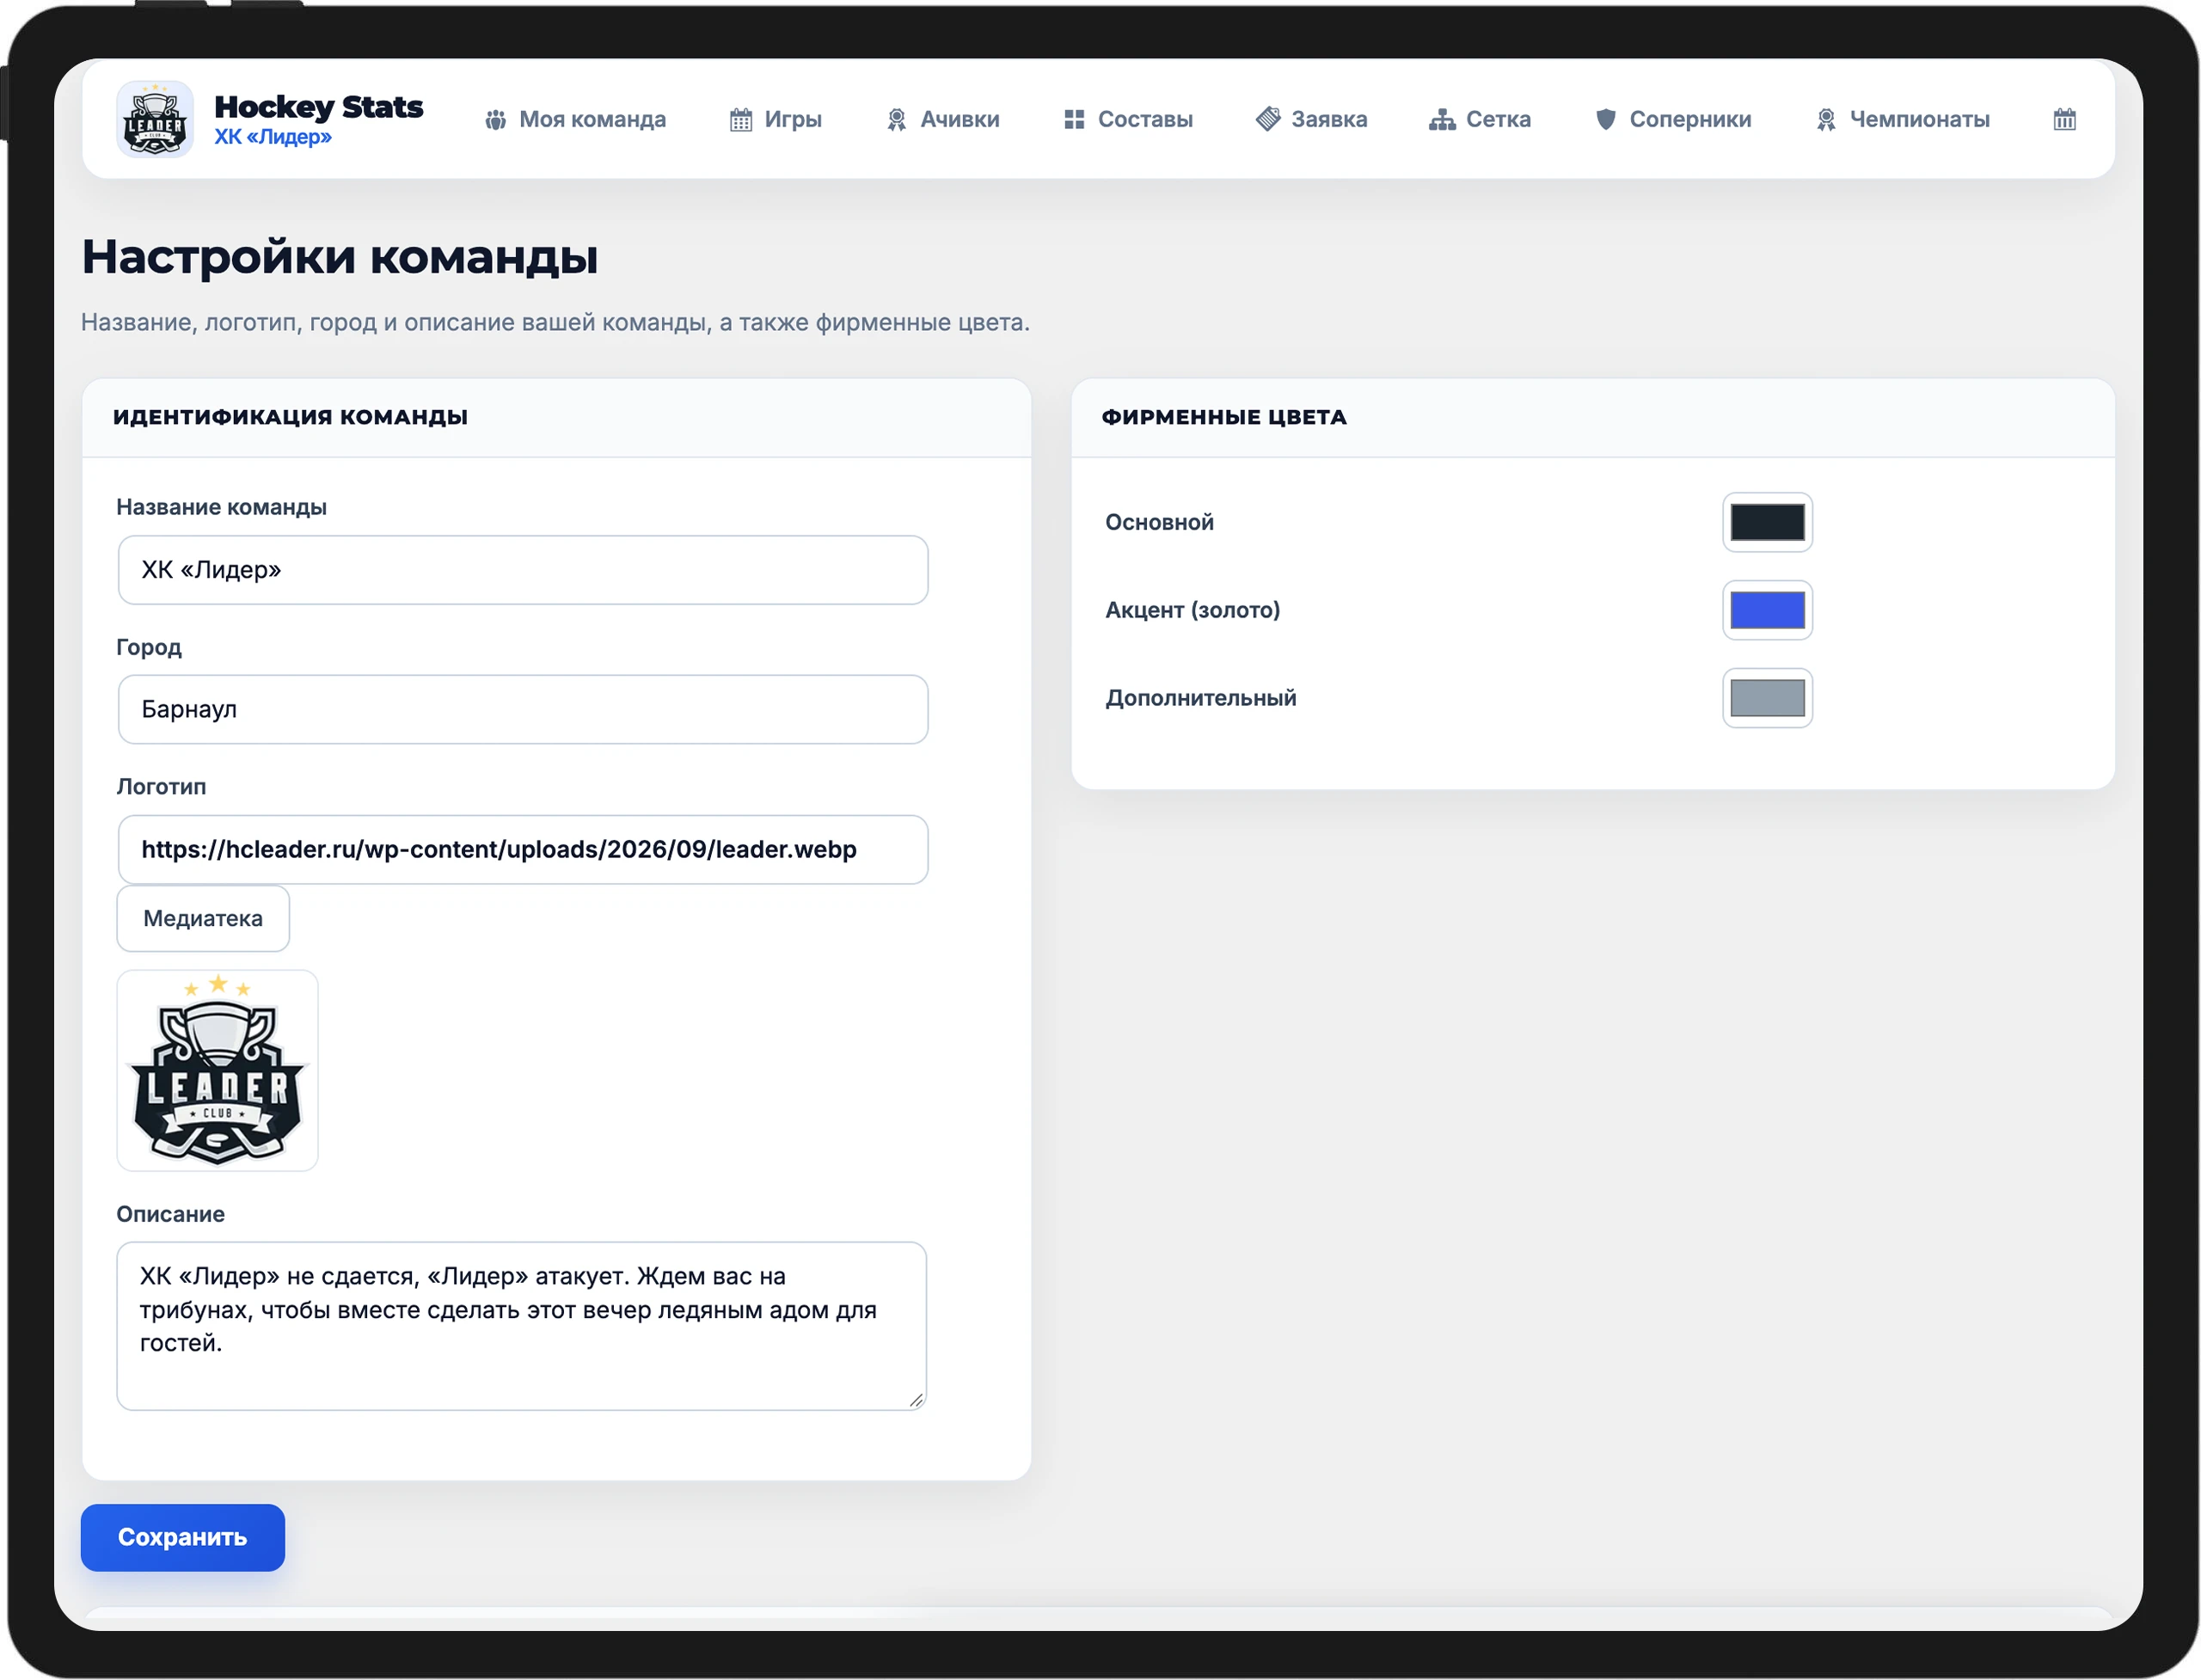Click the Акцент (золото) label
Screen dimensions: 2201x1680
click(x=1192, y=610)
